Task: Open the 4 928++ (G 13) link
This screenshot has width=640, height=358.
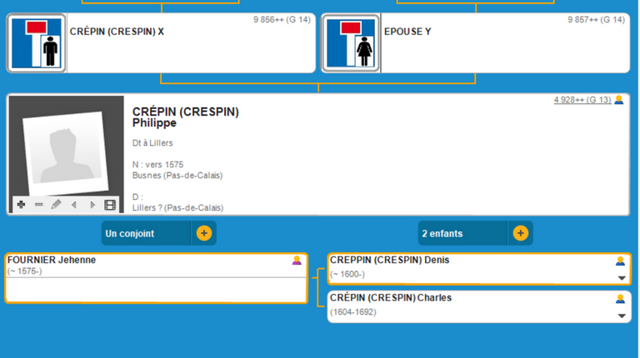Action: tap(582, 100)
